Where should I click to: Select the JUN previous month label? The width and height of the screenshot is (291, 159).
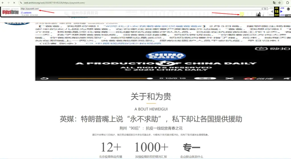[271, 8]
